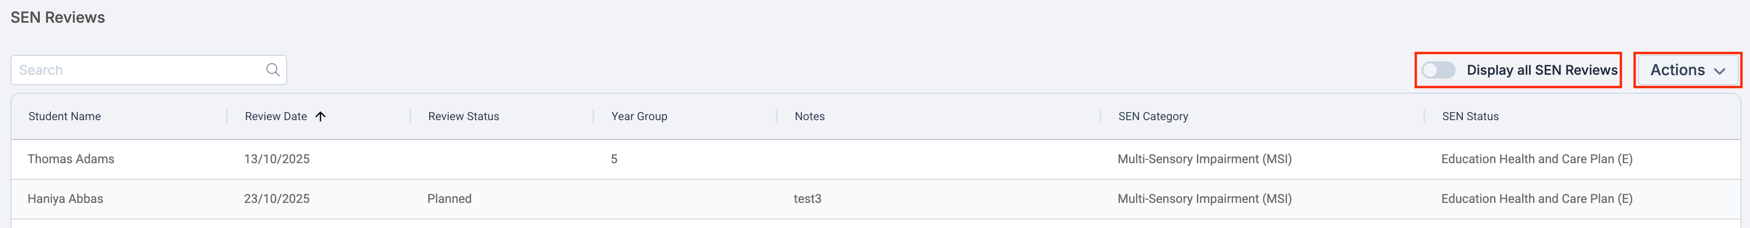Click Thomas Adams' Multi-Sensory Impairment cell
The height and width of the screenshot is (228, 1750).
coord(1204,159)
